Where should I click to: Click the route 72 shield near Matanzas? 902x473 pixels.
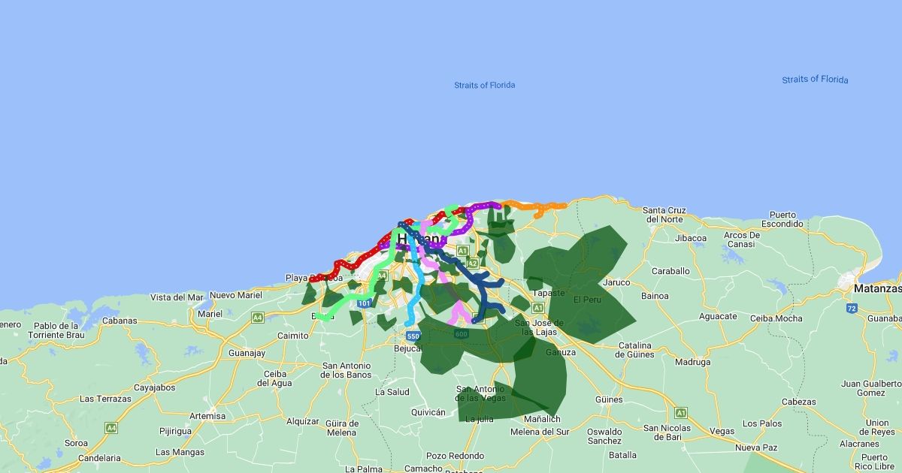(851, 308)
